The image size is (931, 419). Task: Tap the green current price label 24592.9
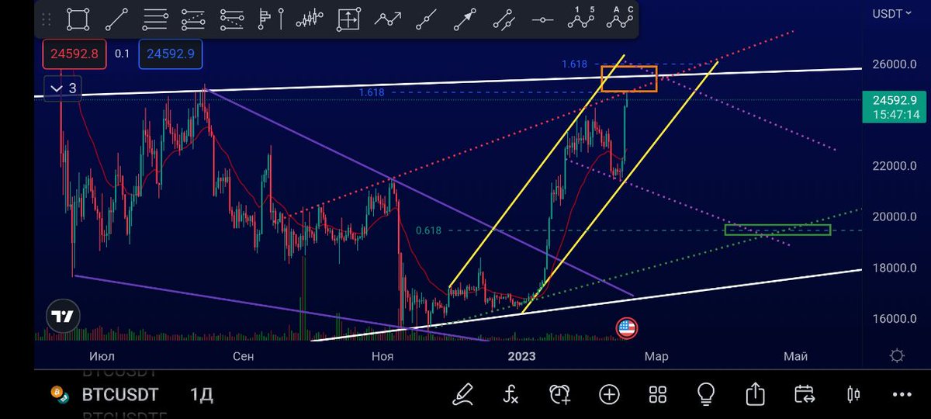[x=894, y=100]
